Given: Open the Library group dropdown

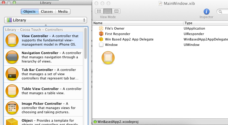Looking at the screenshot, I should tap(45, 20).
